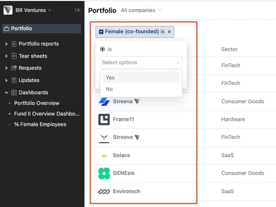Expand the Tear sheets tree item
The height and width of the screenshot is (207, 276).
[x=6, y=56]
